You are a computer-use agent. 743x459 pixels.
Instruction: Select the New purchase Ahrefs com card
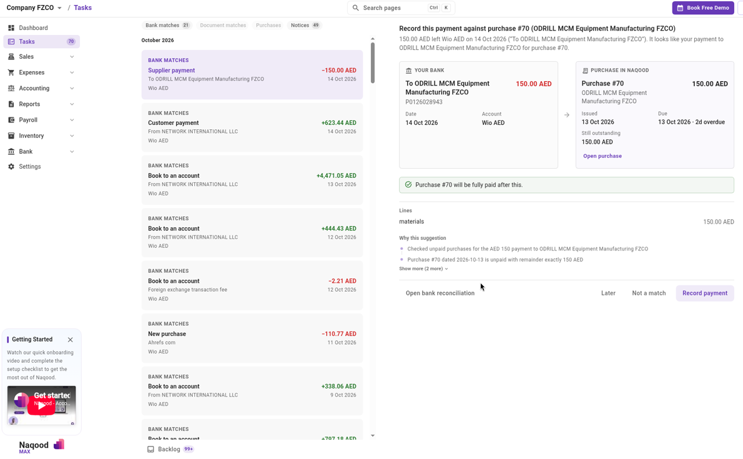coord(252,338)
